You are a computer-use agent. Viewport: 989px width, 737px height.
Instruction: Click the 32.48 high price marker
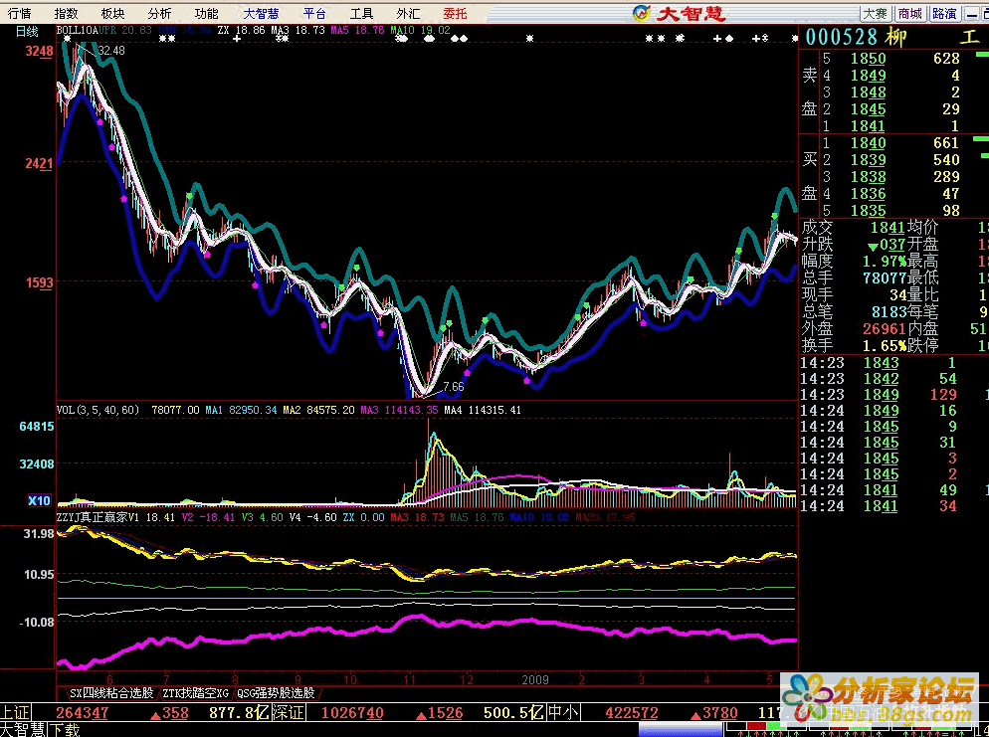[x=111, y=51]
